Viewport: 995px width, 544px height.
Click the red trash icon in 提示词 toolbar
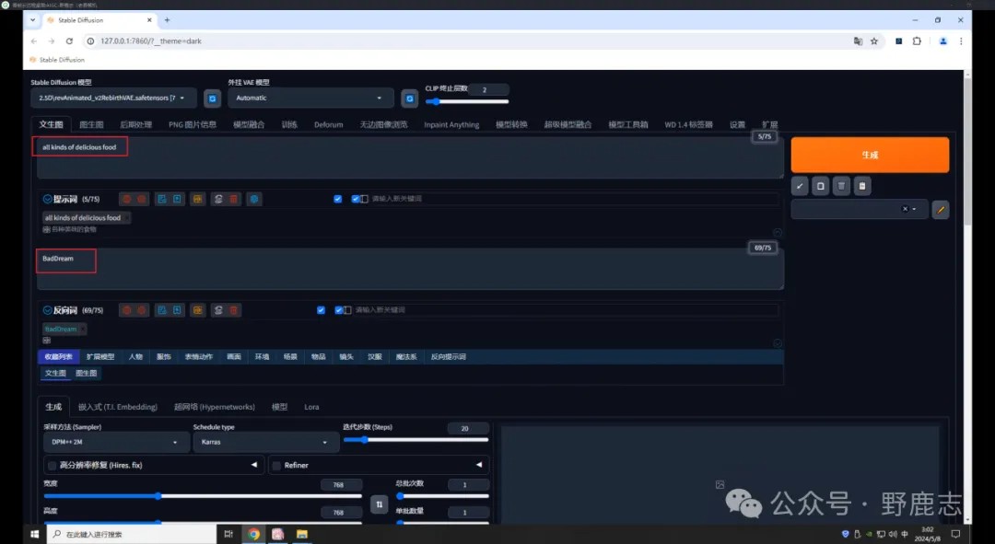coord(233,199)
